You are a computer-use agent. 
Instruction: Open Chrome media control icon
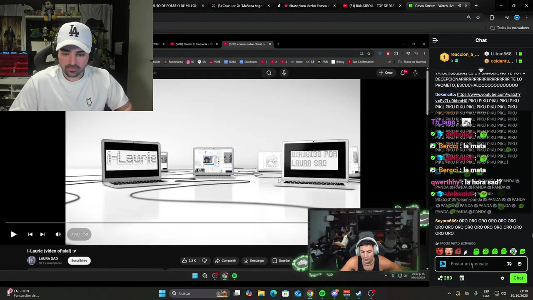507,17
